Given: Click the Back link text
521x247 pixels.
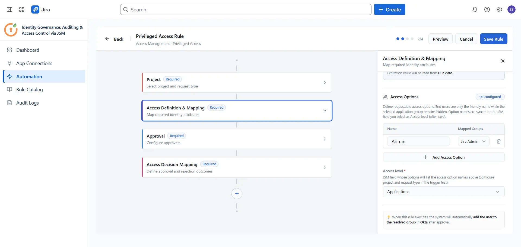Looking at the screenshot, I should 119,39.
